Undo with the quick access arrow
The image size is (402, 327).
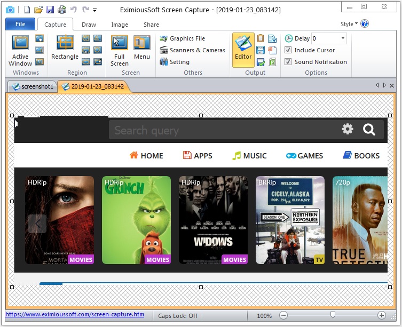(74, 10)
